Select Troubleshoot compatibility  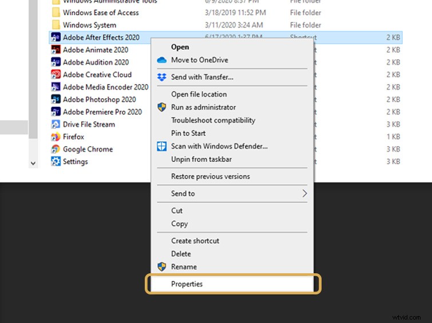tap(213, 120)
